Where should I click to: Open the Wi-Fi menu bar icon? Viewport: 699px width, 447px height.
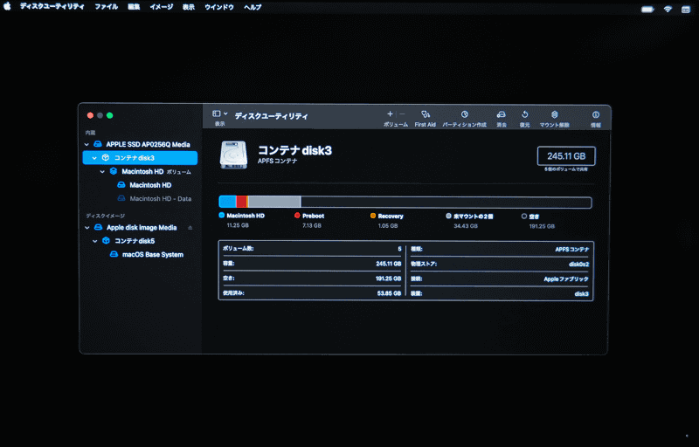point(668,9)
